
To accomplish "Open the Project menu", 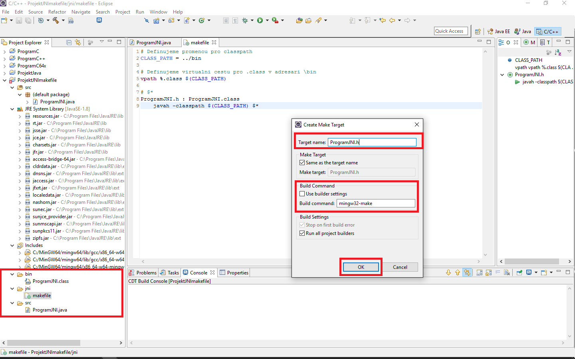I will coord(123,12).
